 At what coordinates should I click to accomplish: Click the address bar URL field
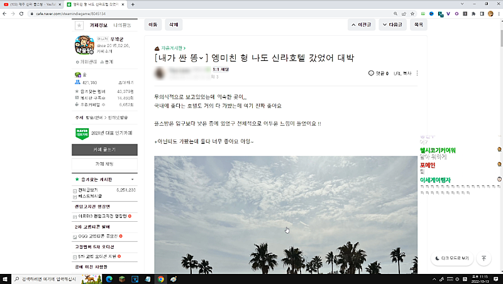click(212, 14)
